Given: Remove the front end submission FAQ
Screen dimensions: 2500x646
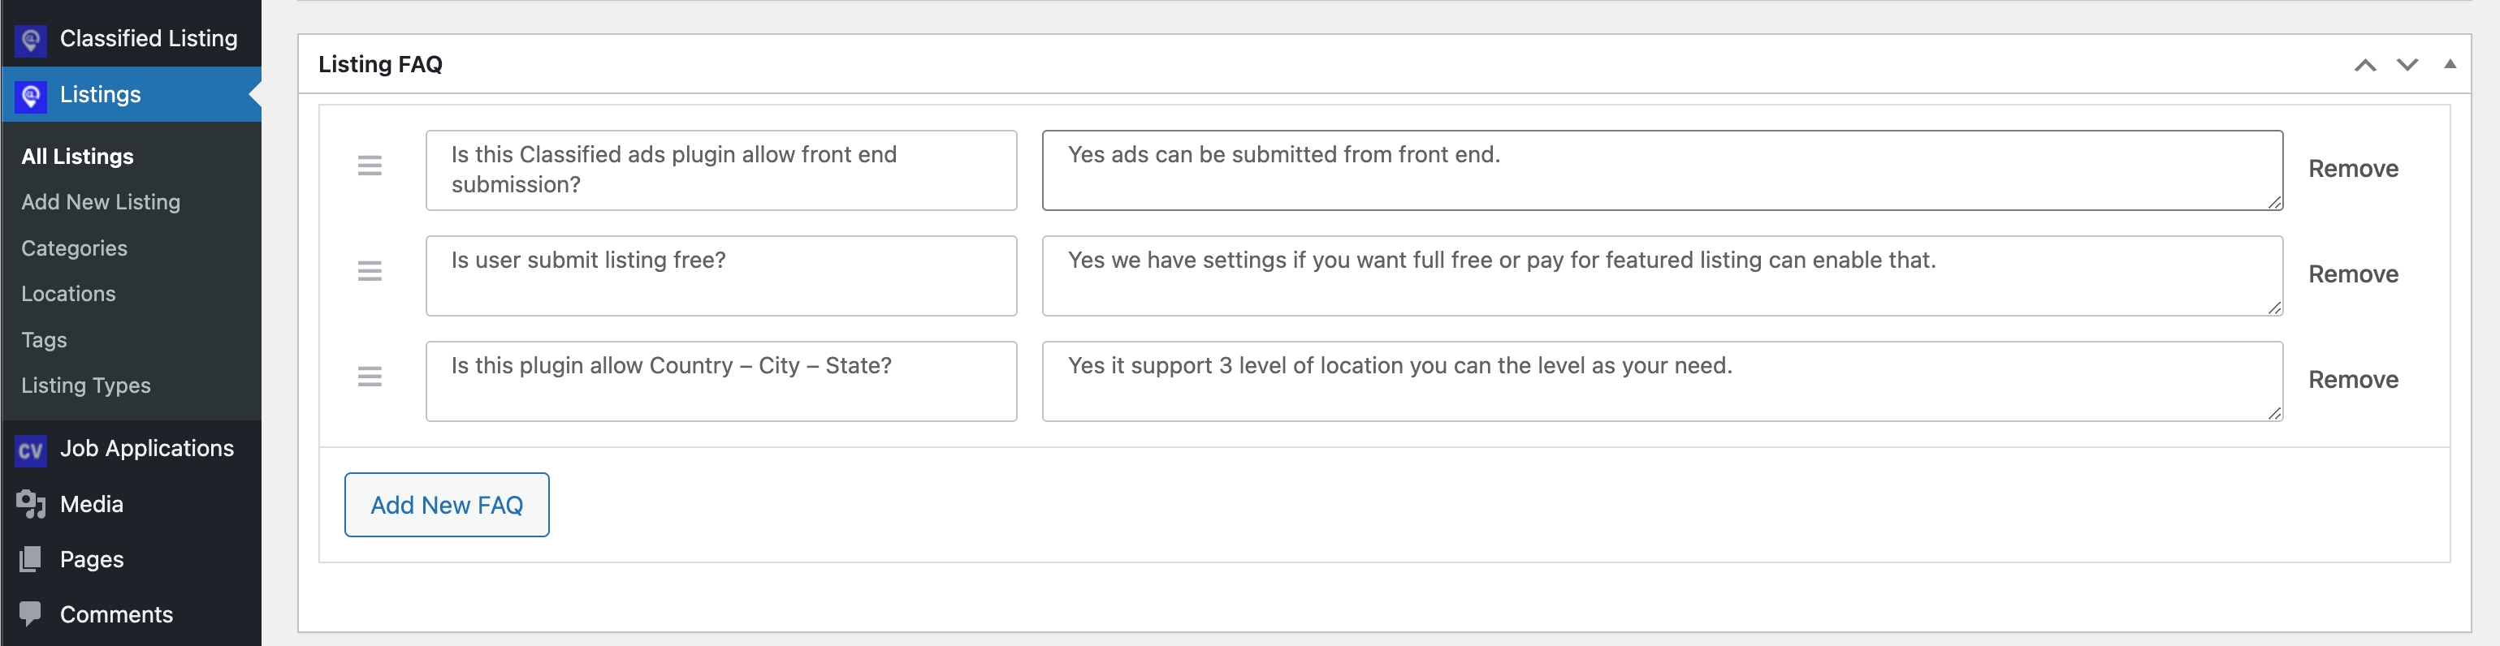Looking at the screenshot, I should (x=2354, y=169).
